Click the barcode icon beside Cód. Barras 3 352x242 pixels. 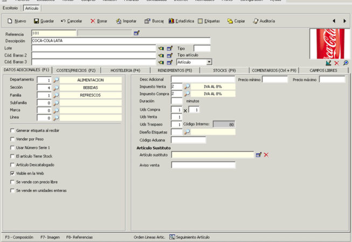point(161,62)
